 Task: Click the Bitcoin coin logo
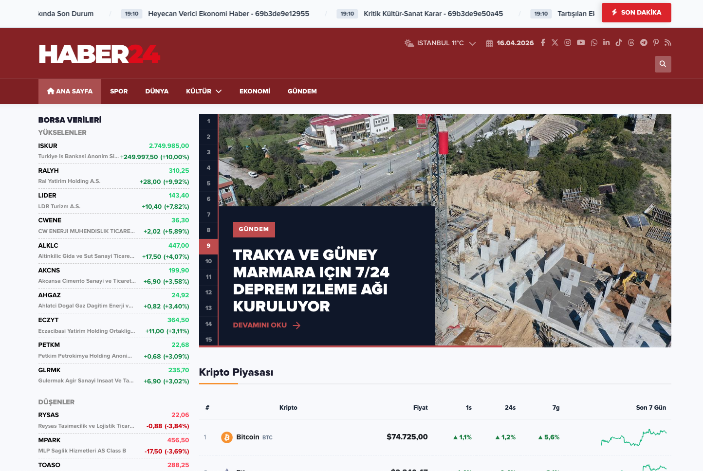[x=227, y=437]
